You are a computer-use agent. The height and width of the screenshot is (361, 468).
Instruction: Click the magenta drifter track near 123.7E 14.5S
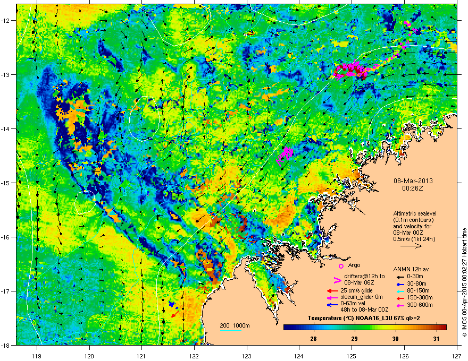coord(285,156)
